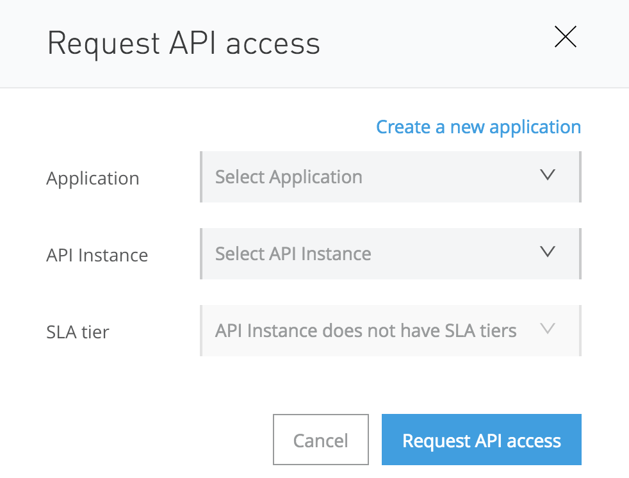Viewport: 629px width, 478px height.
Task: Select the 'Select API Instance' placeholder text
Action: click(x=293, y=254)
